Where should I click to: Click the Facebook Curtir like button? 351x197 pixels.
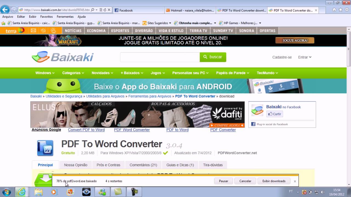tap(274, 114)
